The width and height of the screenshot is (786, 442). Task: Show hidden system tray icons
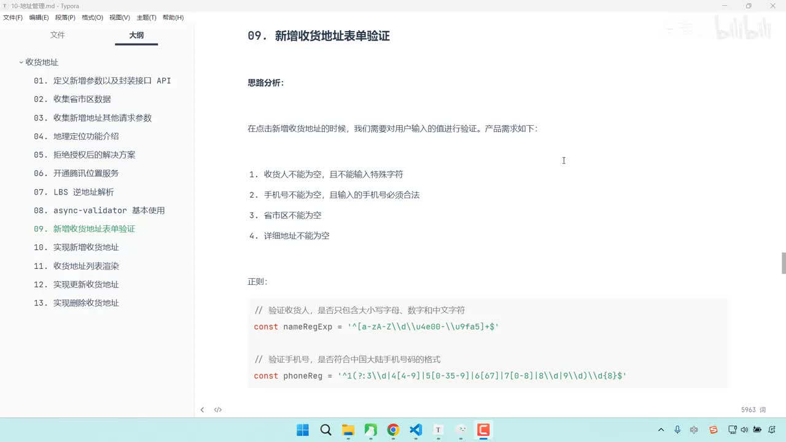tap(661, 430)
